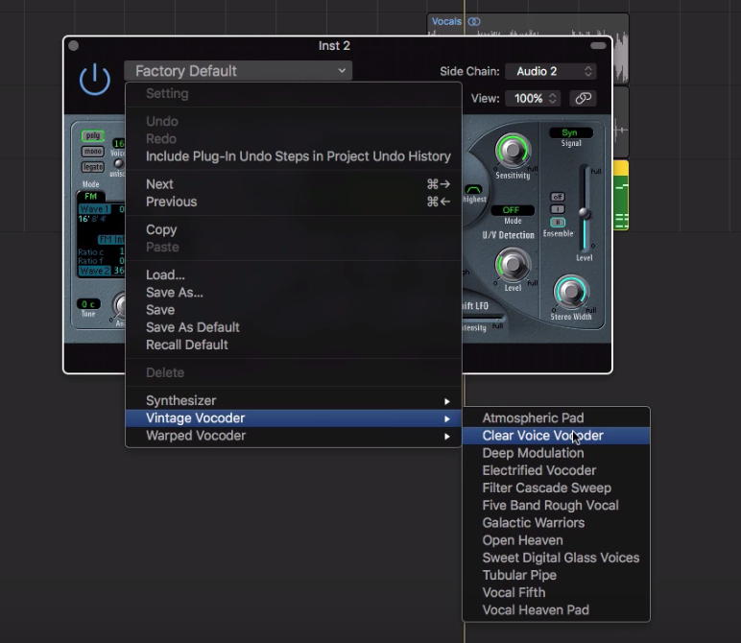The height and width of the screenshot is (643, 741).
Task: Click the Wave 1 oscillator field
Action: coord(94,209)
